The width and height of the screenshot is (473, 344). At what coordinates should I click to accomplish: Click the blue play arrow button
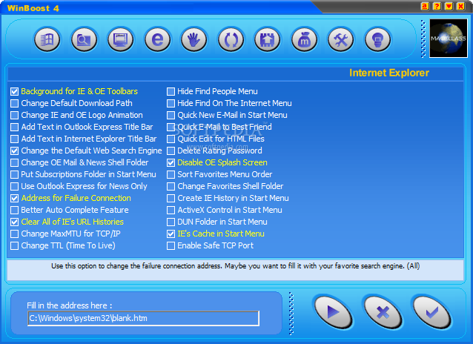333,312
